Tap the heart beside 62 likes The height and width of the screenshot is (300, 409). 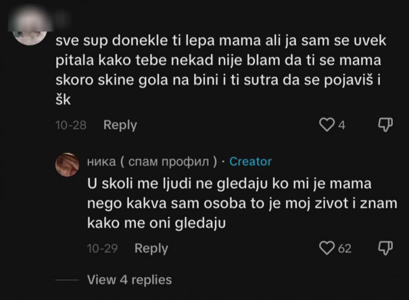[x=327, y=248]
